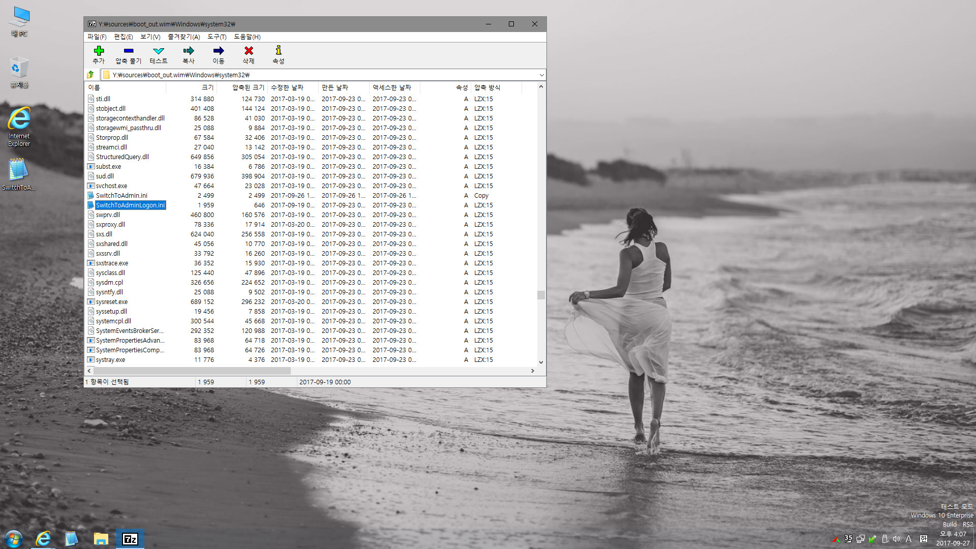Click the vertical scrollbar down arrow

(541, 362)
